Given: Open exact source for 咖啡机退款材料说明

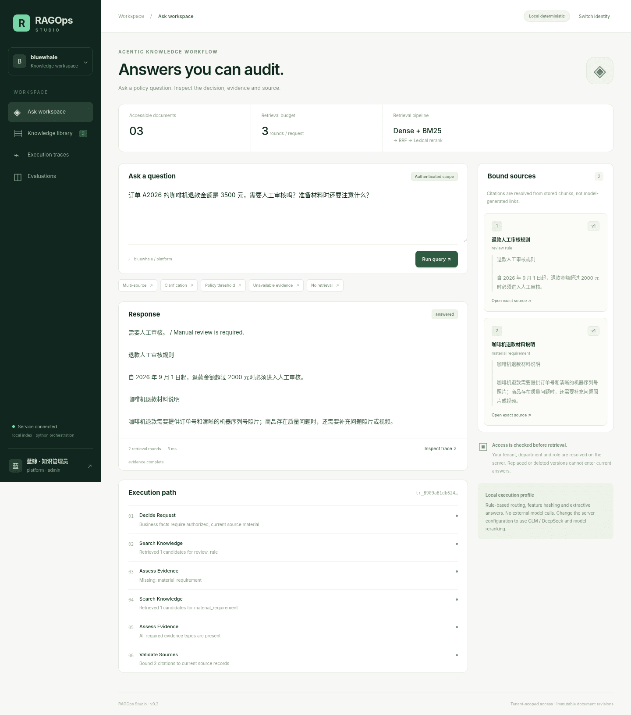Looking at the screenshot, I should click(x=511, y=415).
